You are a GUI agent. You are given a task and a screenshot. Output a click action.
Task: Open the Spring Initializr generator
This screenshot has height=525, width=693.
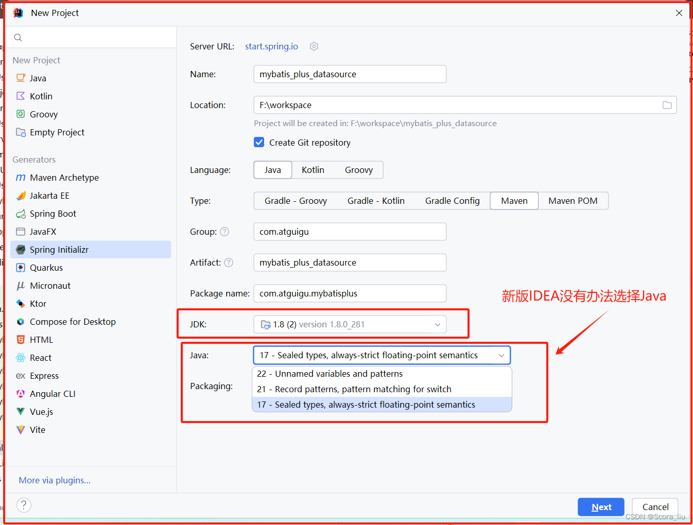click(91, 250)
